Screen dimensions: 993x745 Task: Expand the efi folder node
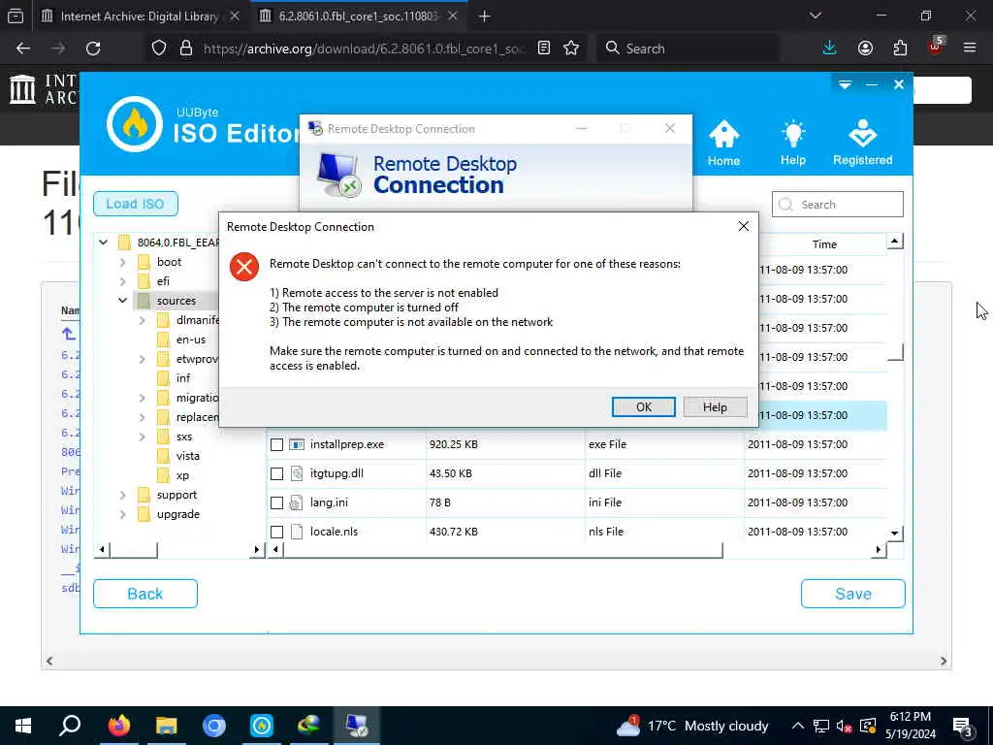pos(123,281)
